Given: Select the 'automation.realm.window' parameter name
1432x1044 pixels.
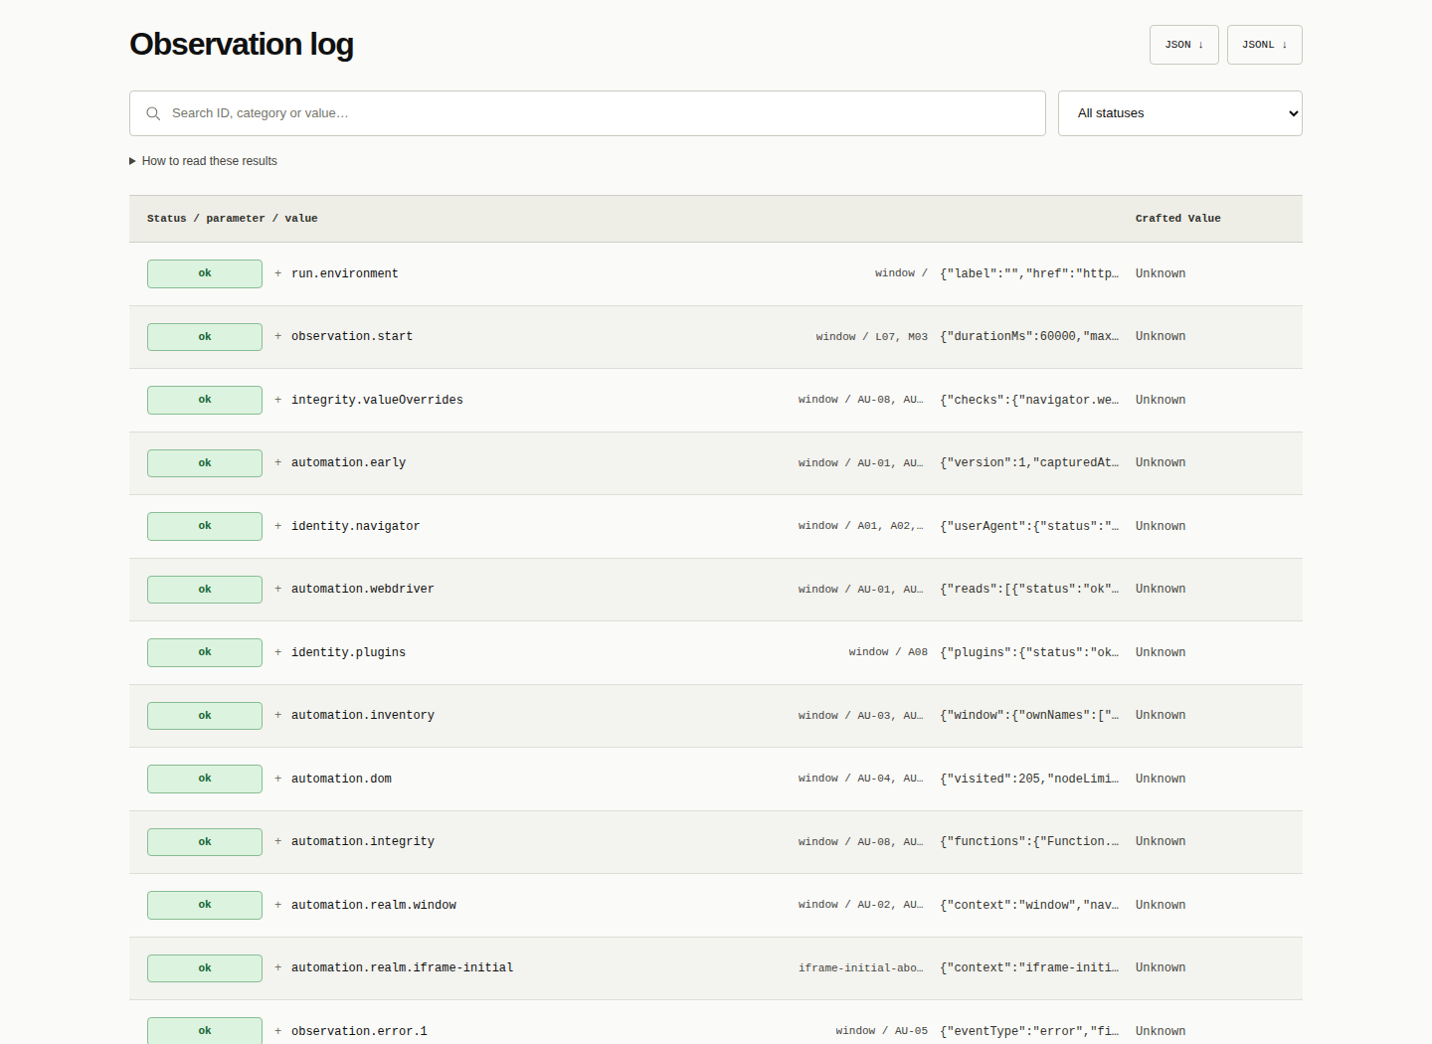Looking at the screenshot, I should (x=374, y=905).
